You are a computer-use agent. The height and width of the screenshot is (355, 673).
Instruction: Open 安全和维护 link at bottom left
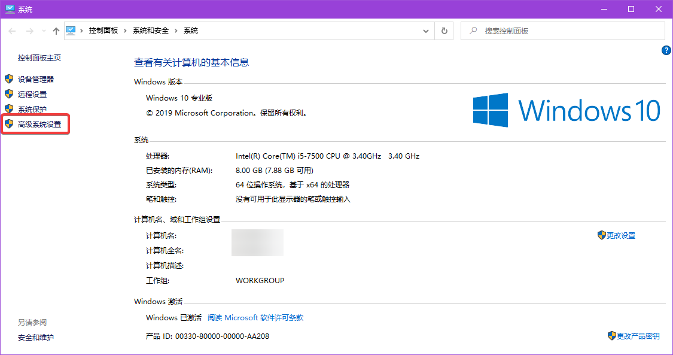pyautogui.click(x=36, y=338)
